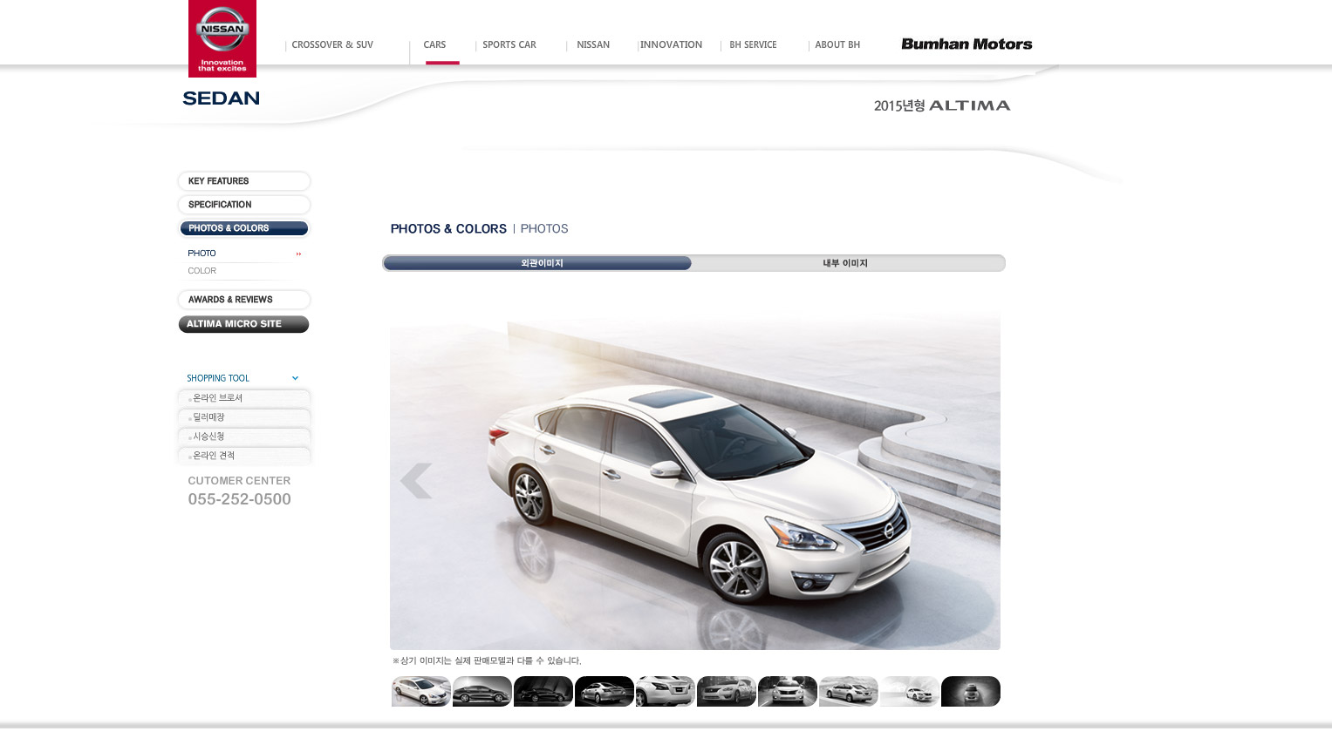Select eighth thumbnail, silver car on light background

click(849, 692)
